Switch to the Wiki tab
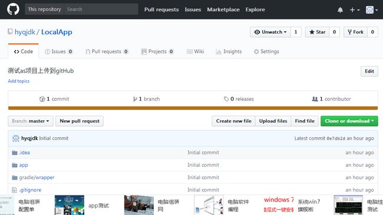Screen dimensions: 383x215 (196, 52)
